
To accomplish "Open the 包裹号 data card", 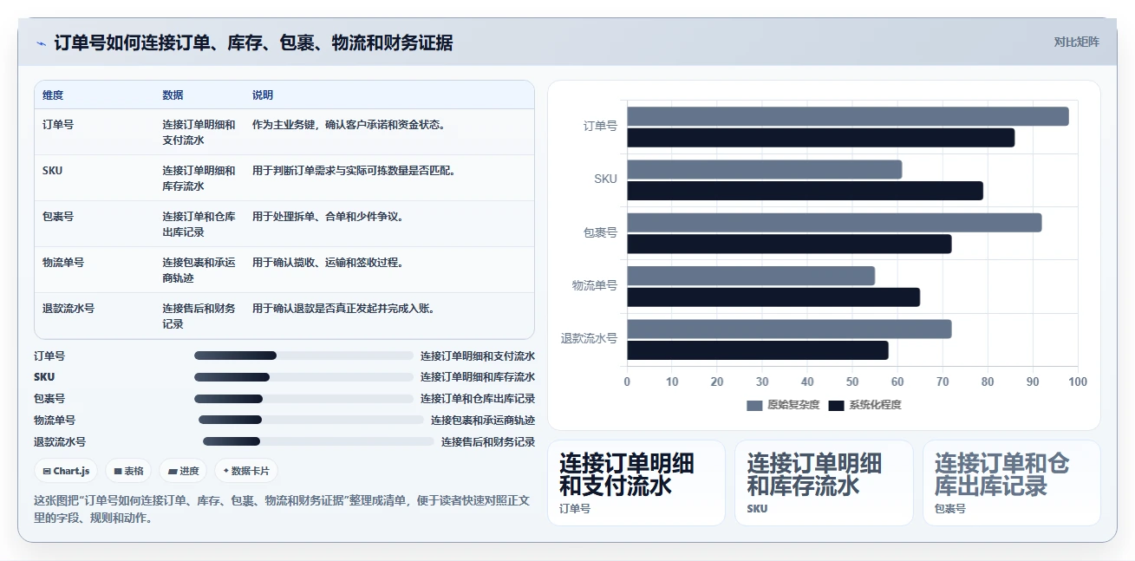I will (x=1011, y=483).
